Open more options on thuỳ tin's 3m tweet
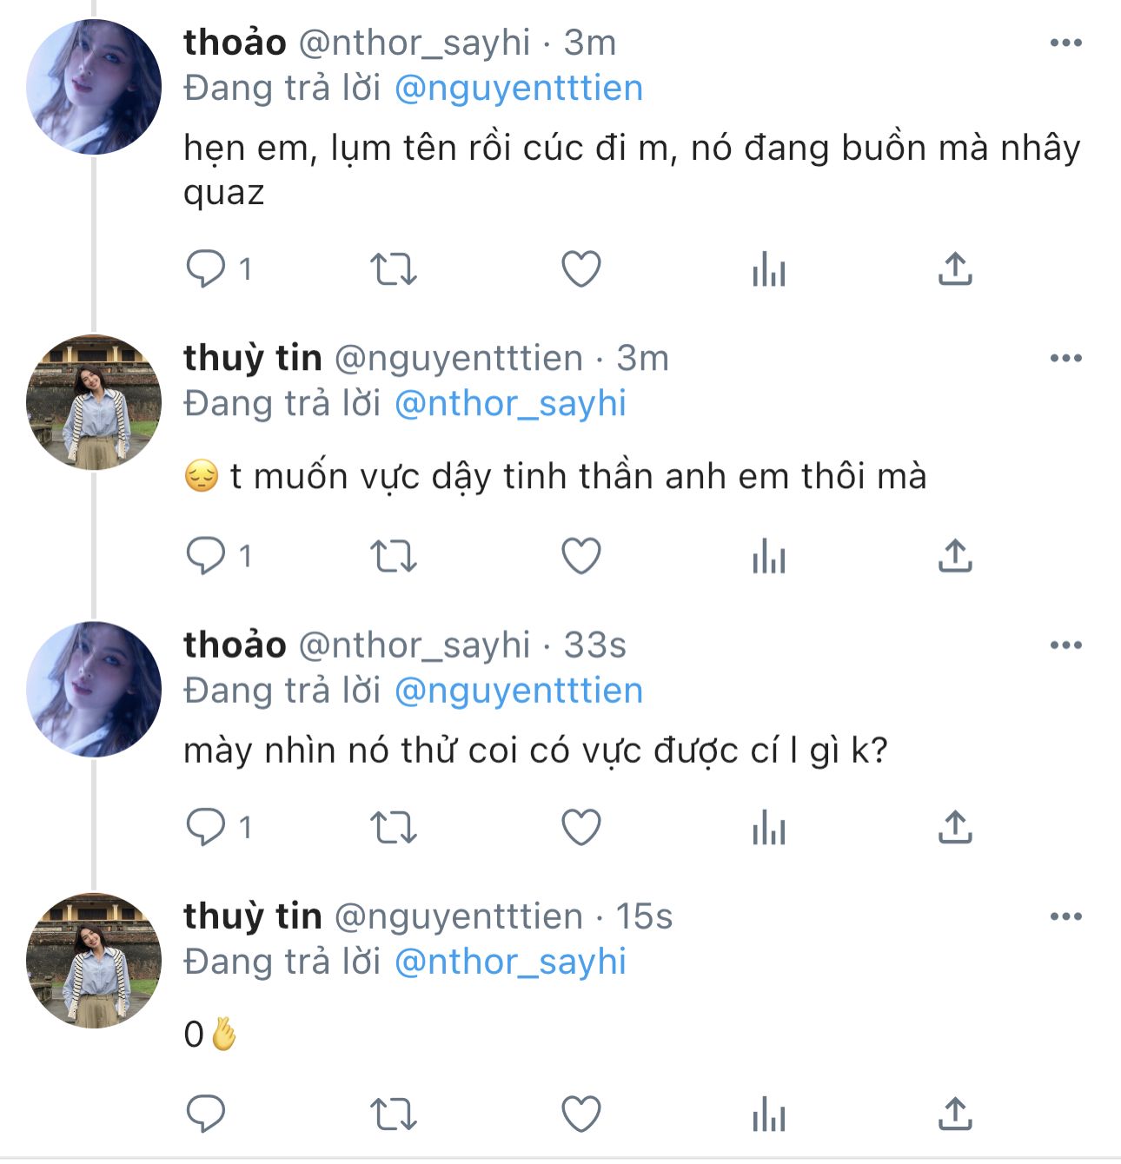This screenshot has width=1121, height=1164. (1065, 358)
